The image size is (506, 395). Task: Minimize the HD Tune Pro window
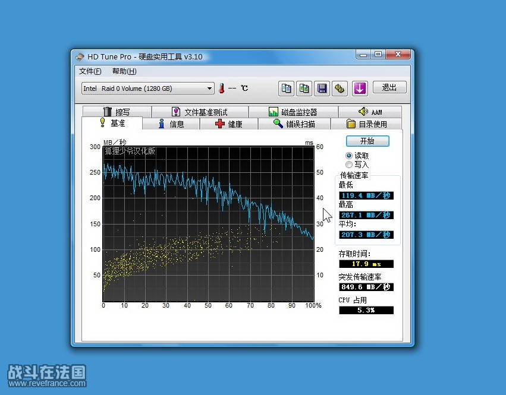click(x=363, y=55)
